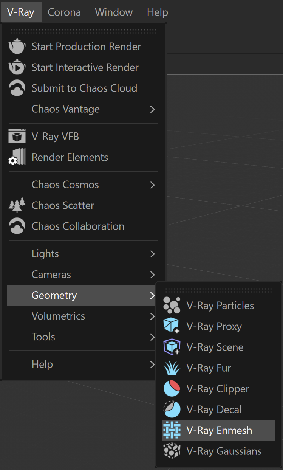Open the V-Ray menu in menu bar

point(21,12)
